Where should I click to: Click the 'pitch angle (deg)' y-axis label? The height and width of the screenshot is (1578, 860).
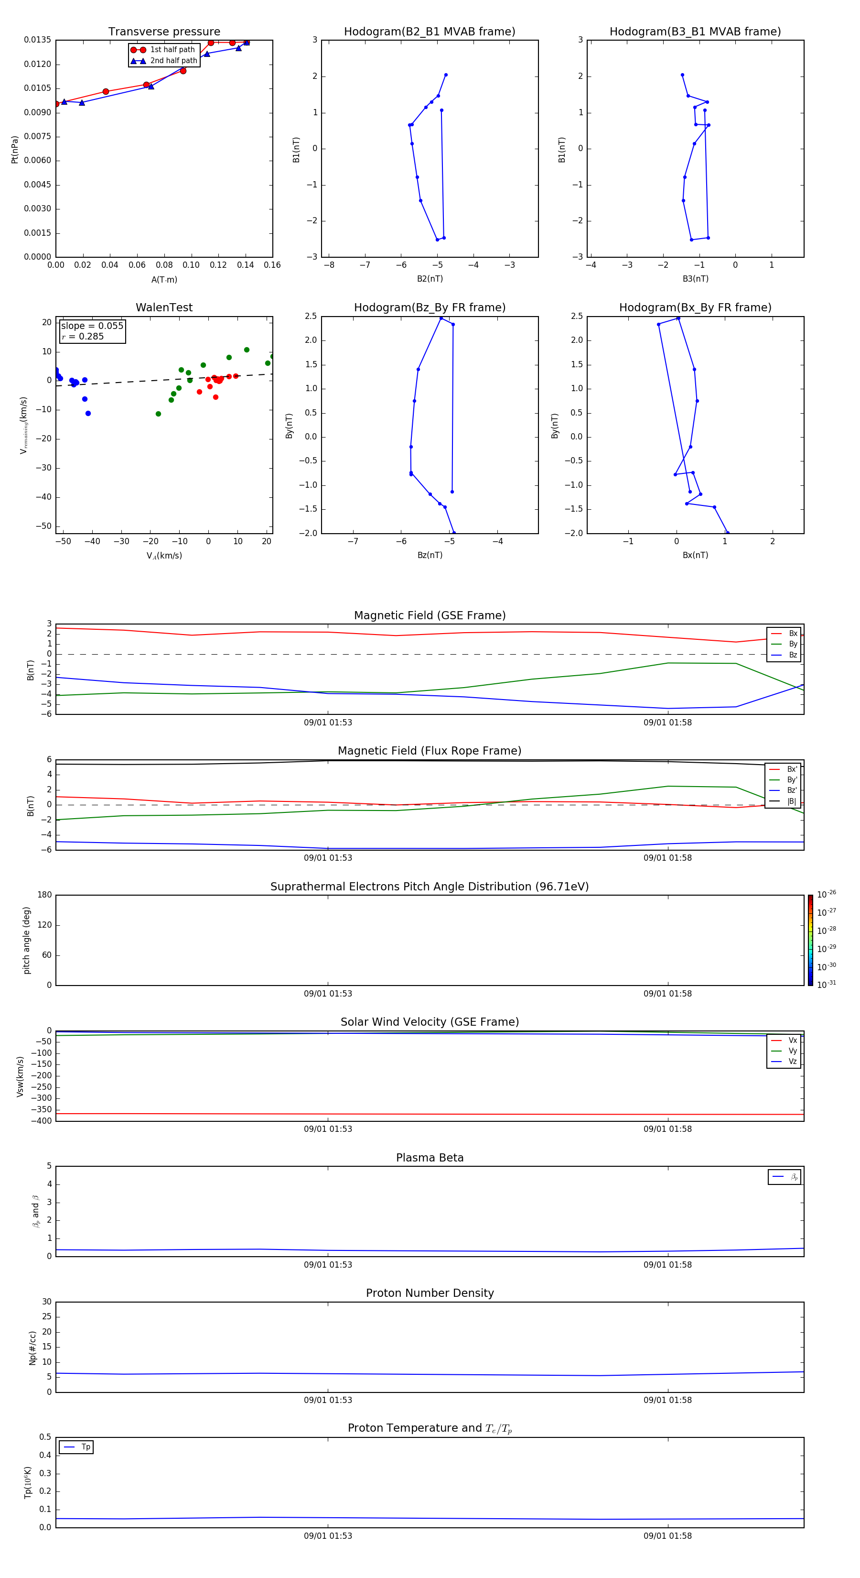26,940
